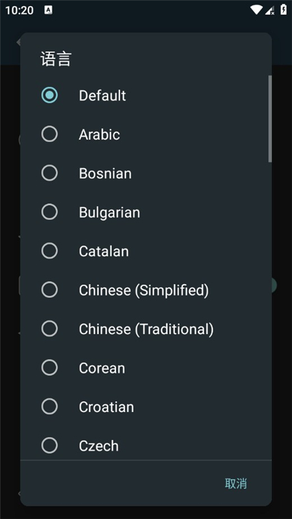Click the dialog's vertical scrollbar thumb

[x=270, y=119]
